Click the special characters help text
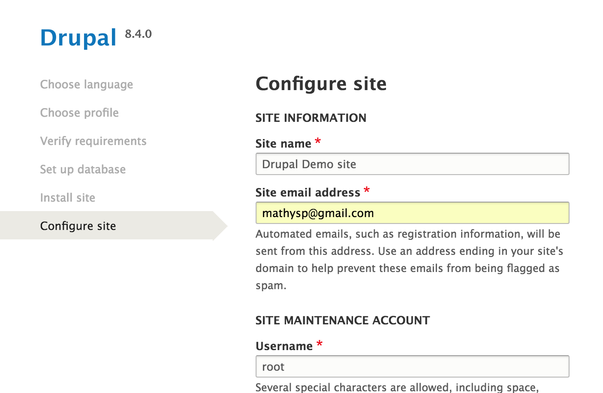Viewport: 603px width, 393px height. 397,387
